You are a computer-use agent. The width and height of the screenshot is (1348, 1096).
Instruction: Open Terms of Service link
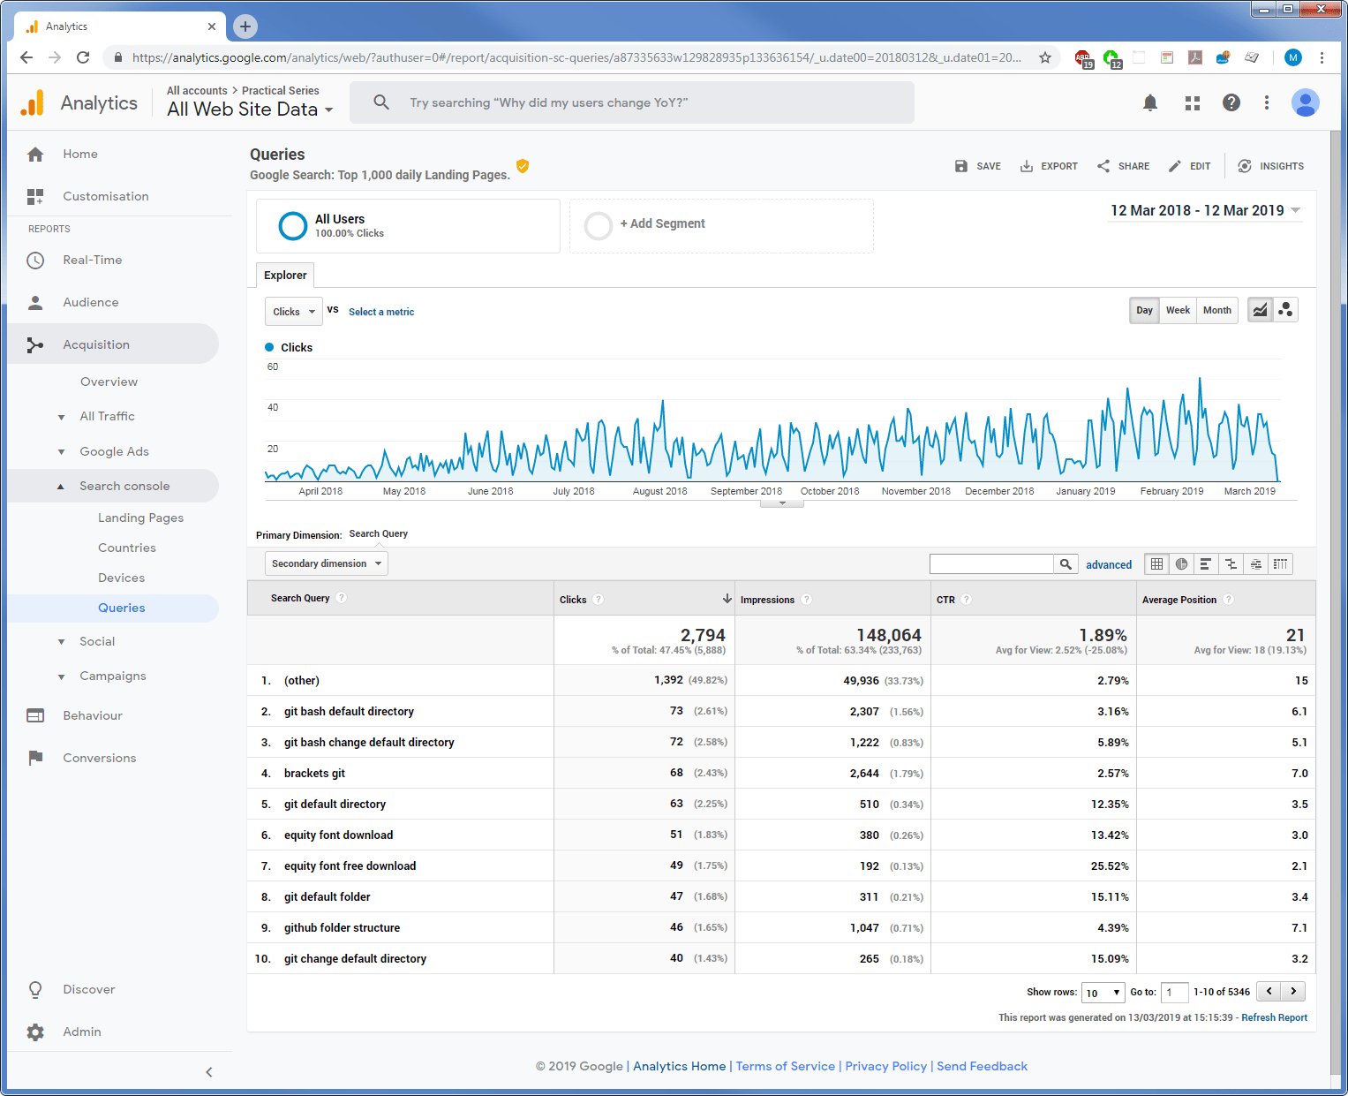785,1066
